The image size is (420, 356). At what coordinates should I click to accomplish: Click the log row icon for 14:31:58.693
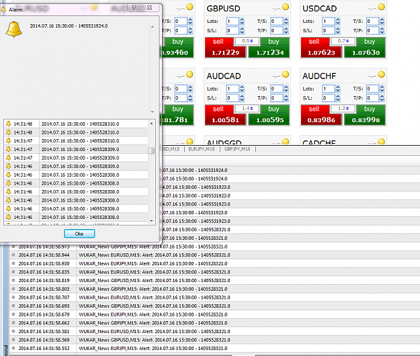(x=13, y=306)
